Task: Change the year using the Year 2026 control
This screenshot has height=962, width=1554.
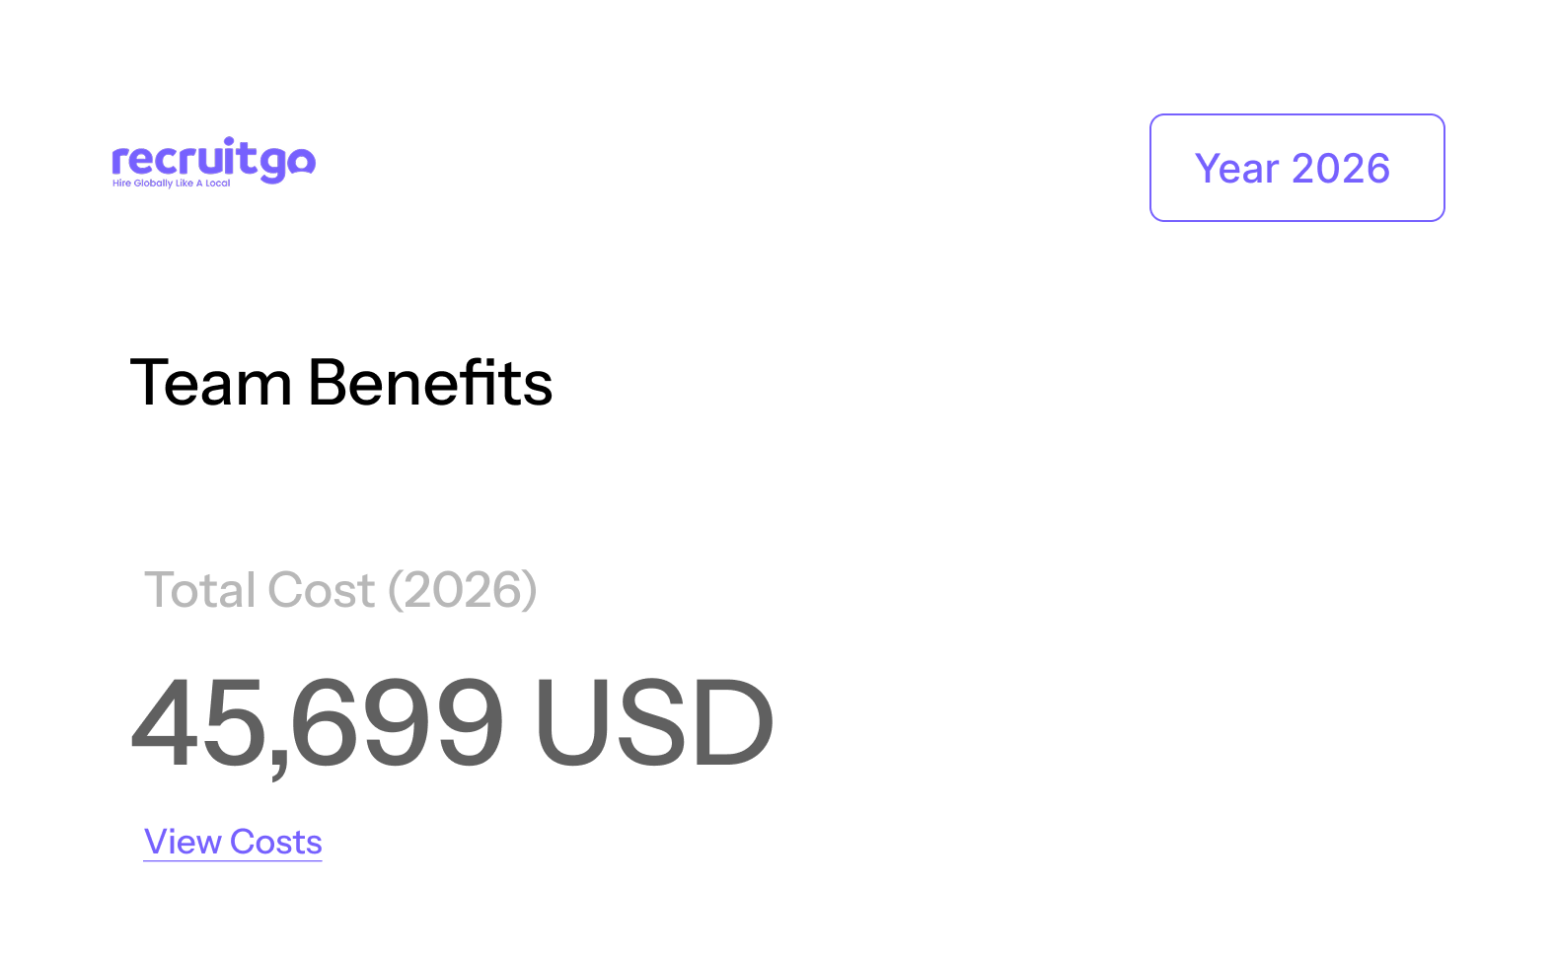Action: point(1295,168)
